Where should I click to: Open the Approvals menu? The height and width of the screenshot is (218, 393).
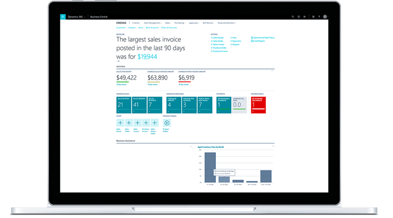tap(194, 23)
